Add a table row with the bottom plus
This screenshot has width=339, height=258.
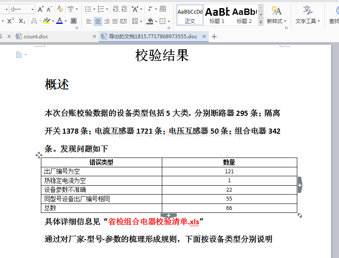(x=168, y=215)
